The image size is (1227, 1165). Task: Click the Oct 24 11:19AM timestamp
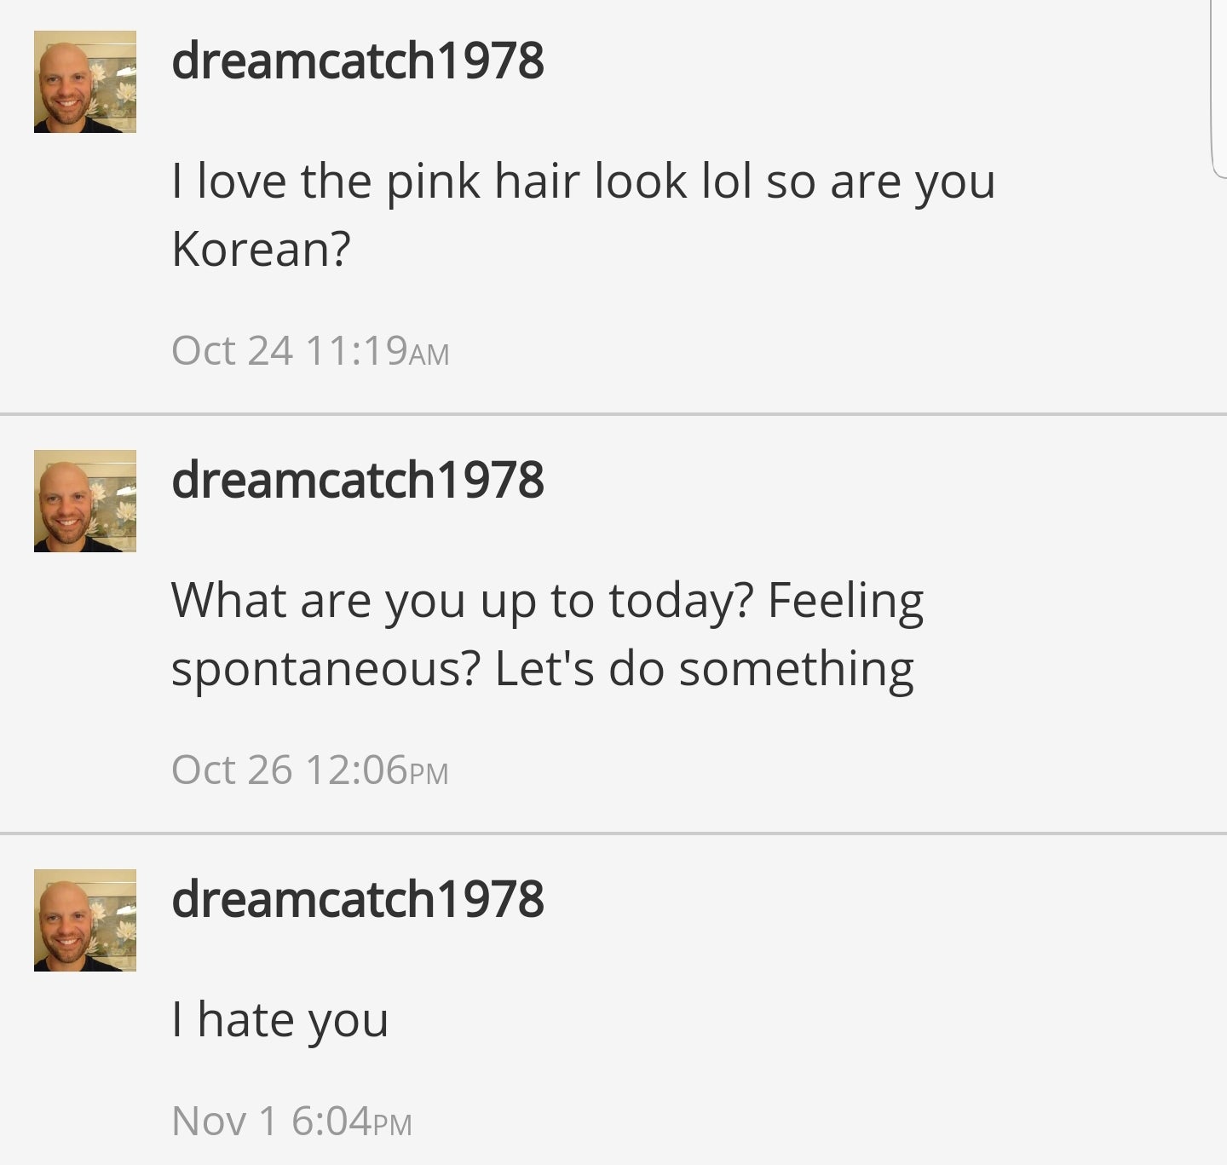point(310,350)
